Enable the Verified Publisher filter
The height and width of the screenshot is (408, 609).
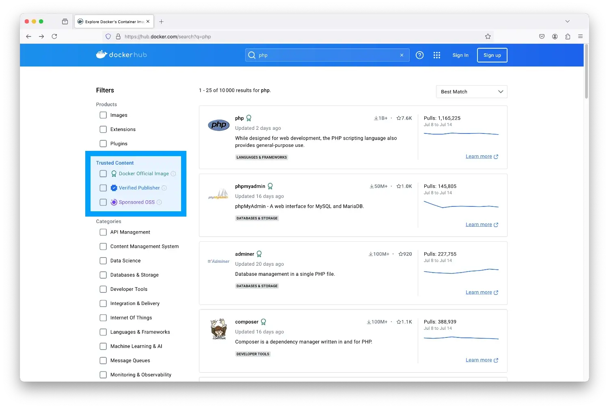point(103,188)
